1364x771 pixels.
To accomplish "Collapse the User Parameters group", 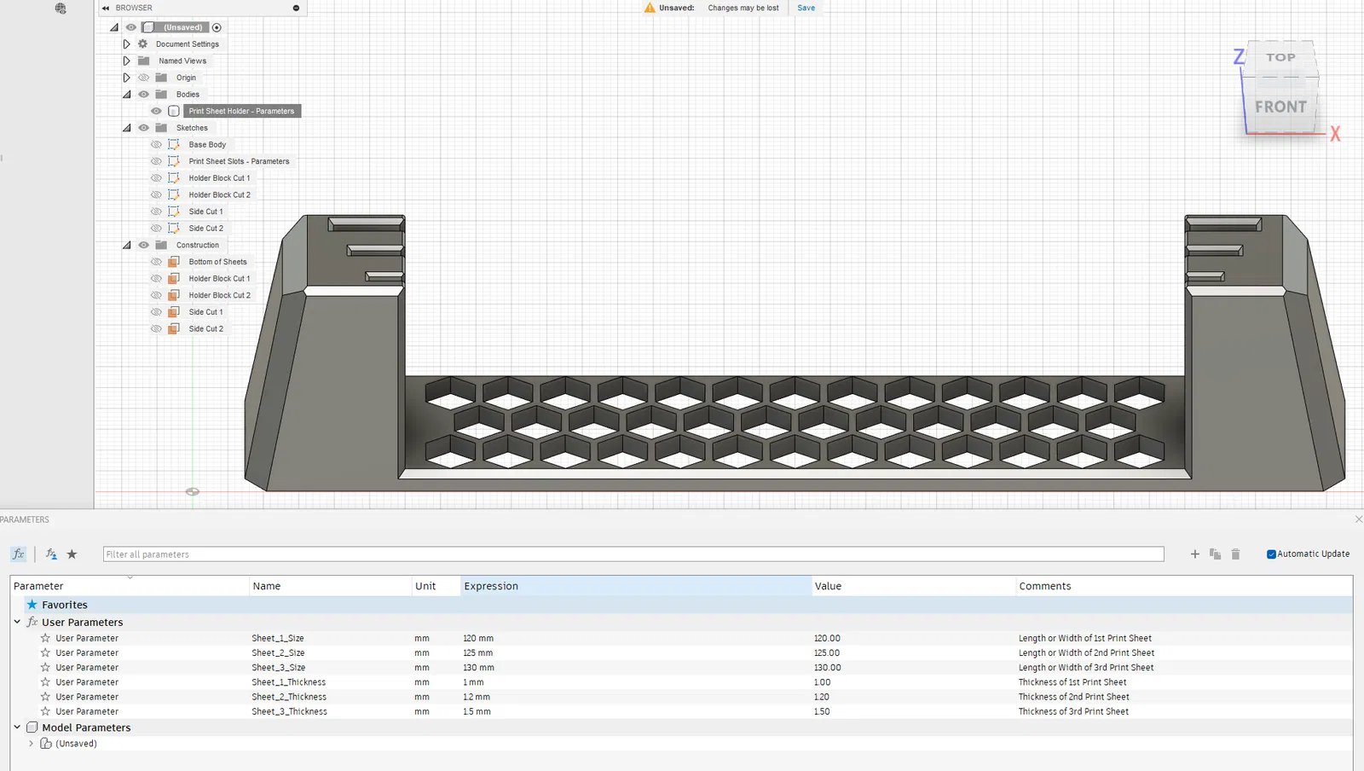I will click(17, 622).
